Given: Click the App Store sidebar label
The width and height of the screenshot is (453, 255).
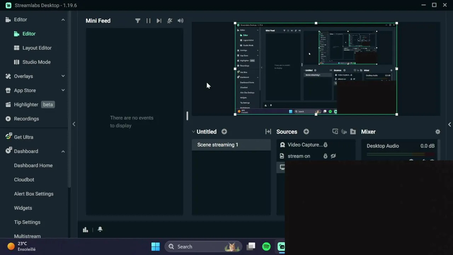Looking at the screenshot, I should (25, 90).
